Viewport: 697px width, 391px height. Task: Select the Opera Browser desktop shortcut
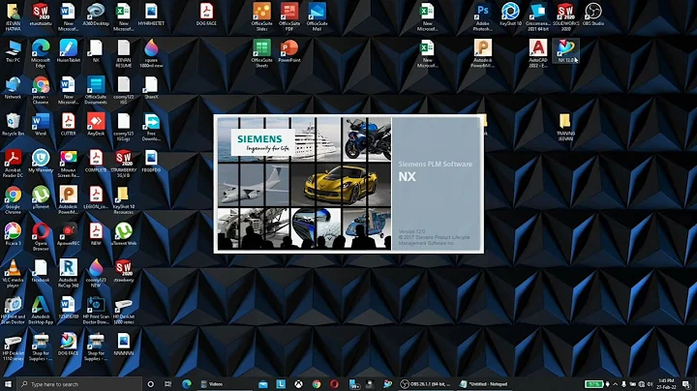tap(41, 237)
